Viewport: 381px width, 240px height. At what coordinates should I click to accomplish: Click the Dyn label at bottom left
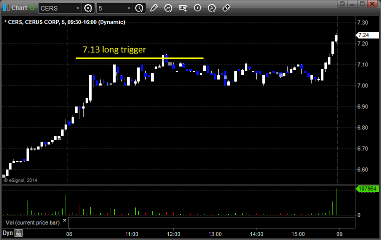pos(8,233)
